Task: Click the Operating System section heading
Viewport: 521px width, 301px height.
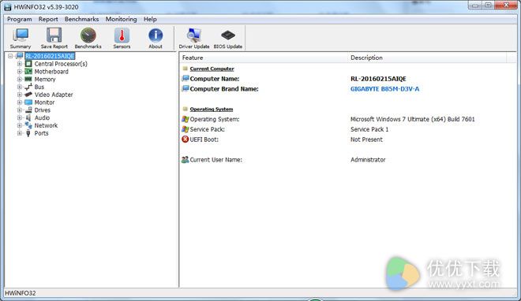Action: pyautogui.click(x=212, y=109)
